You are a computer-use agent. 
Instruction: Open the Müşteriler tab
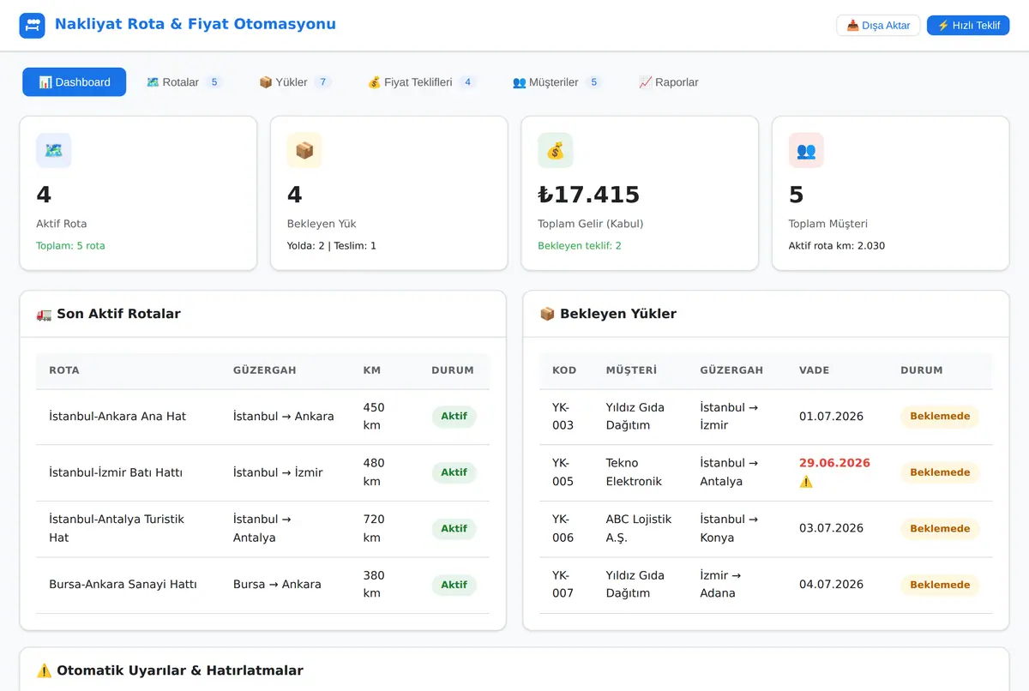tap(557, 82)
